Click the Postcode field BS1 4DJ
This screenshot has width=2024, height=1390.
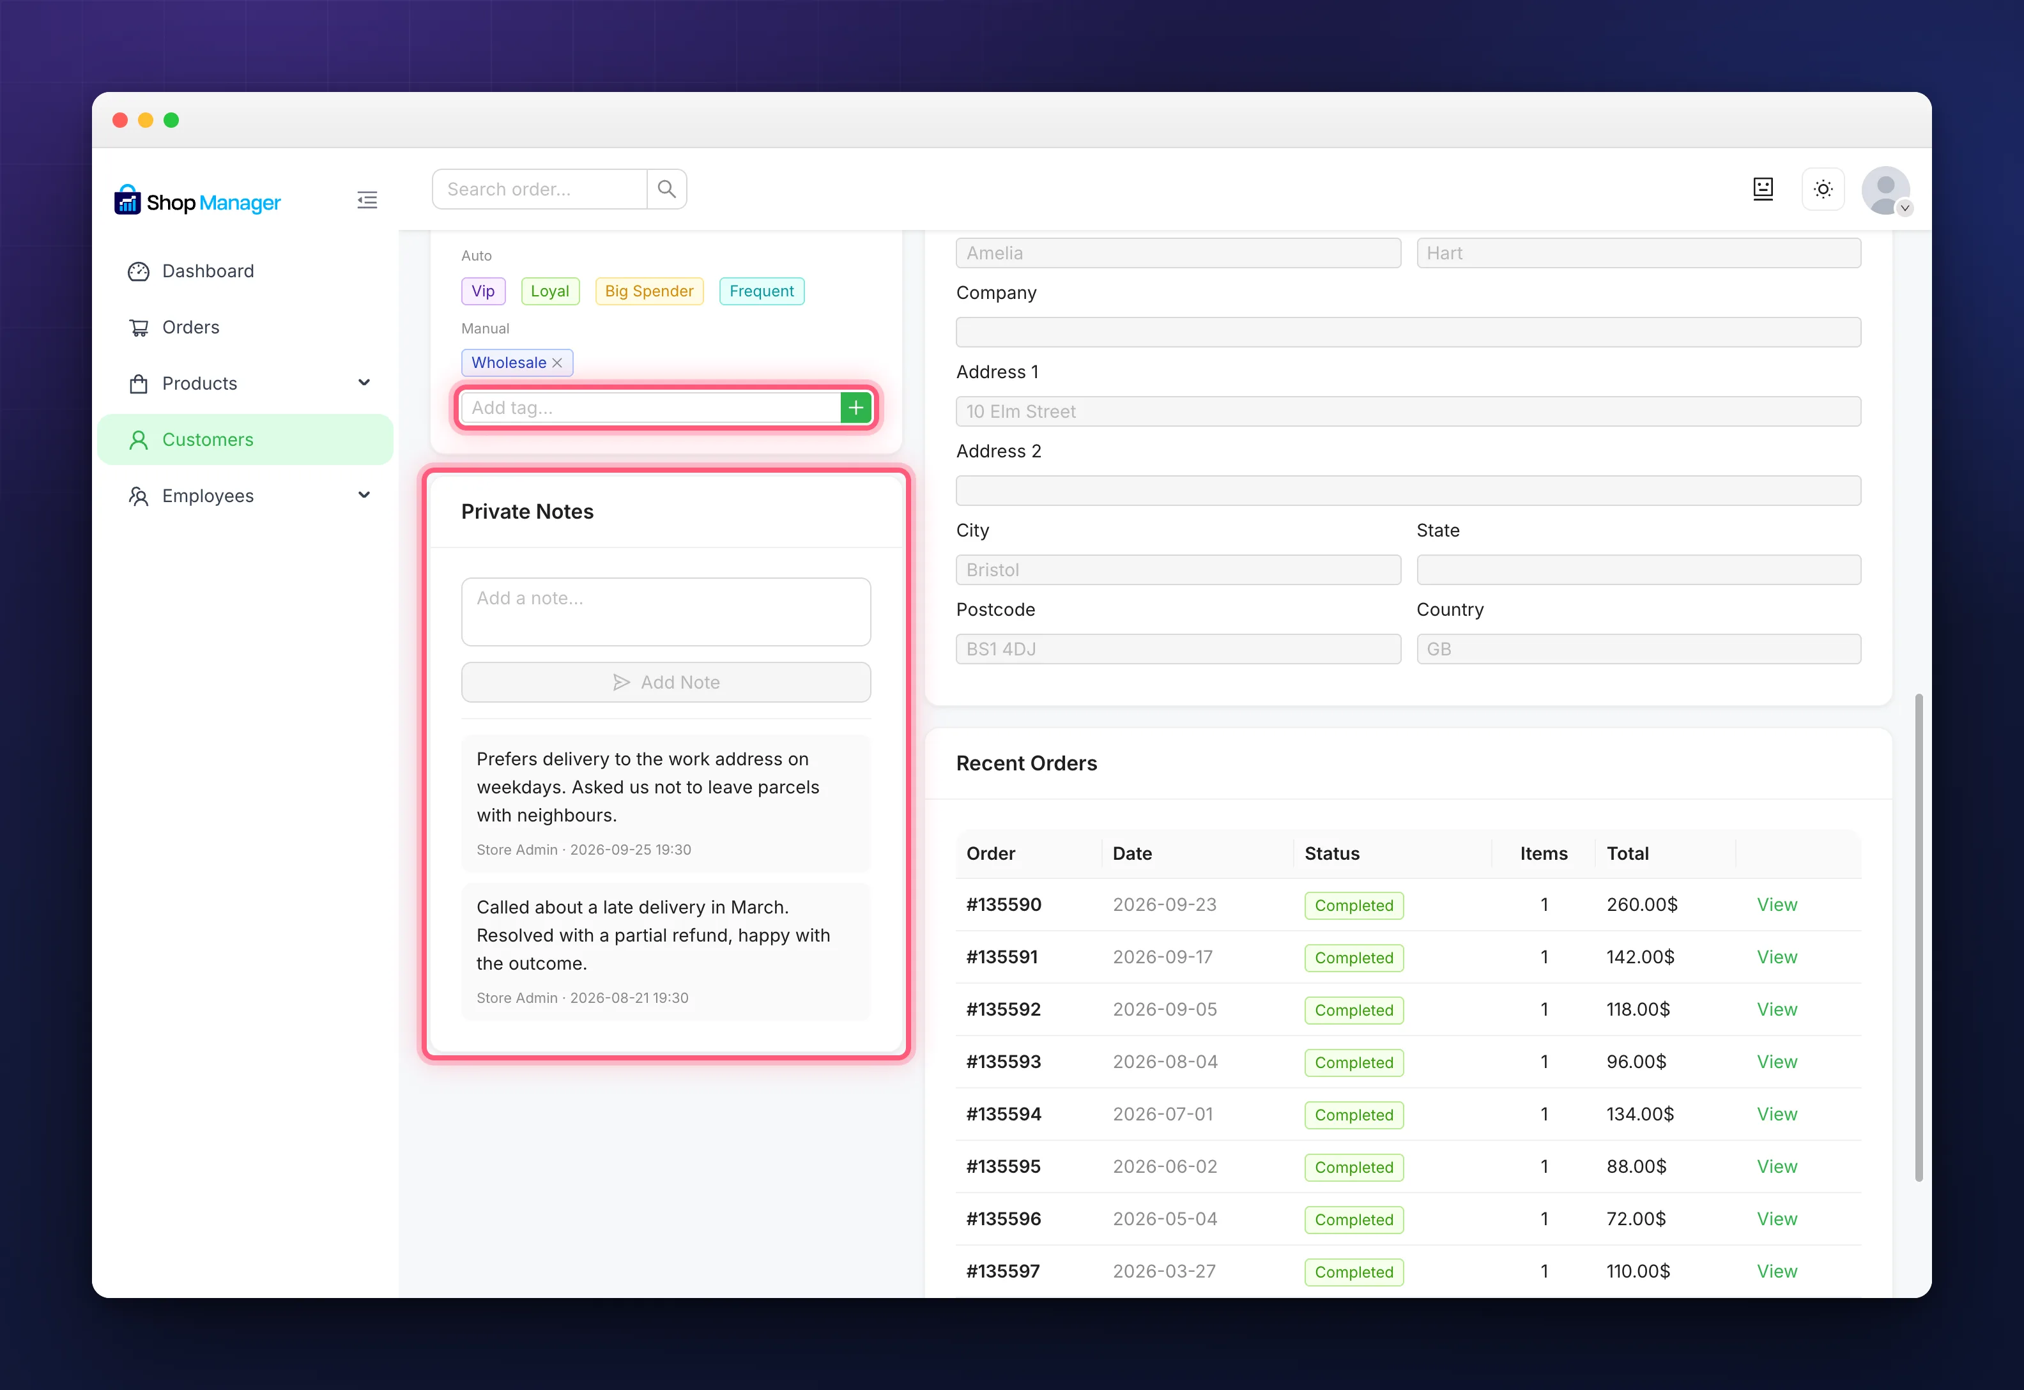(x=1178, y=649)
